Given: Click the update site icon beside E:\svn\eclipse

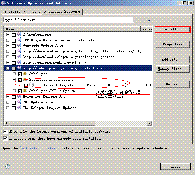Looking at the screenshot, I should click(19, 34).
